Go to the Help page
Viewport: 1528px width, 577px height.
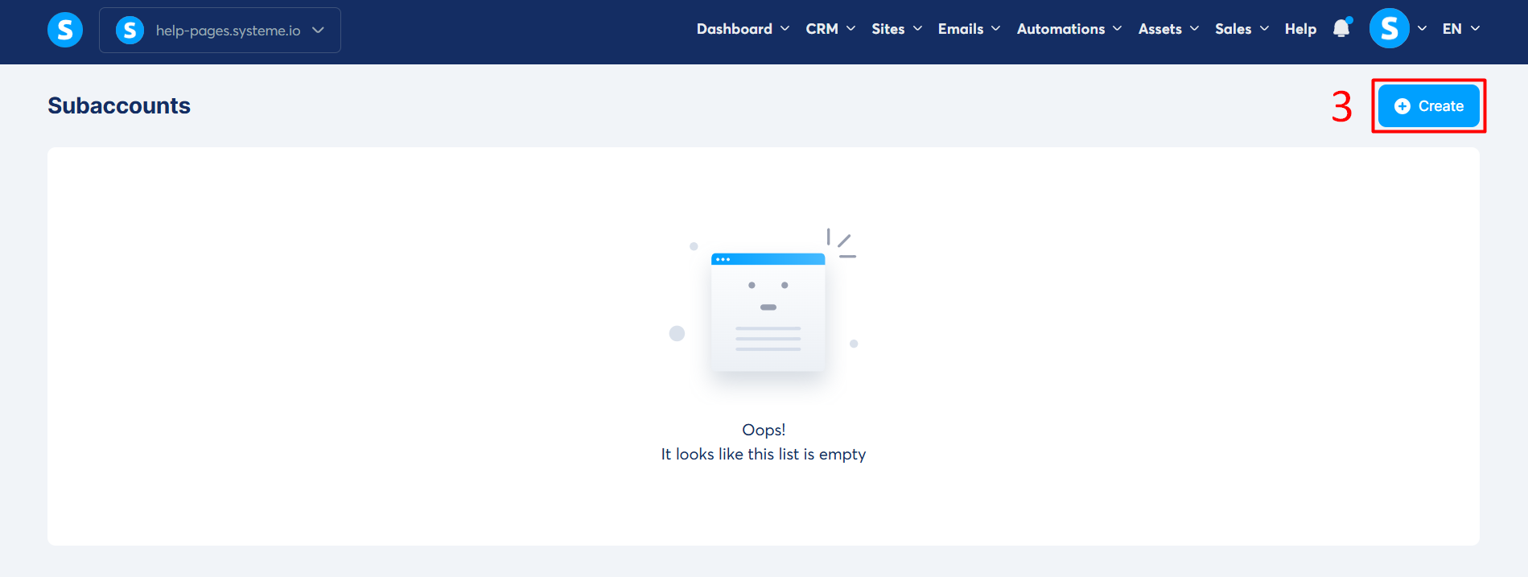1300,29
